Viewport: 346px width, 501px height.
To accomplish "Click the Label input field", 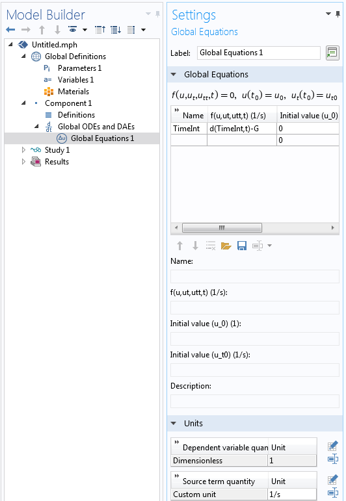I will click(x=259, y=53).
